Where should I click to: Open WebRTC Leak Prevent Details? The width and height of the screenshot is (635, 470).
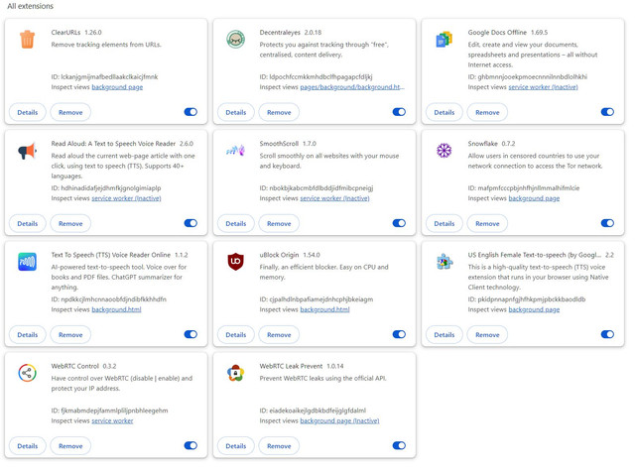point(236,446)
